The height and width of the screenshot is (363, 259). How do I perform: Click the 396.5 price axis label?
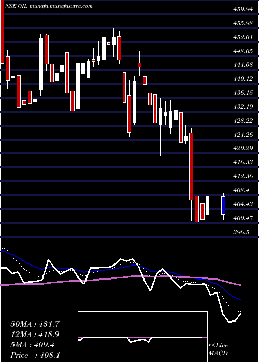pyautogui.click(x=241, y=232)
